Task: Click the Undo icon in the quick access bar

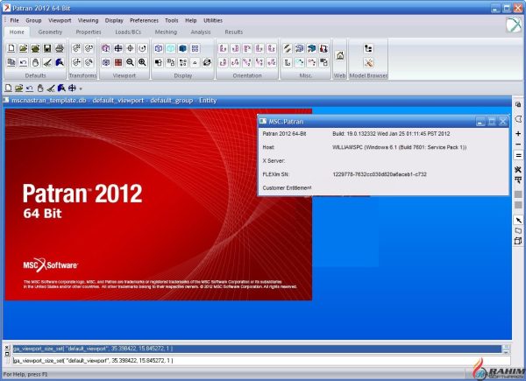Action: [30, 88]
